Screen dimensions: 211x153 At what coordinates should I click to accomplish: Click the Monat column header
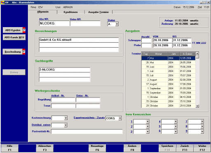point(159,54)
